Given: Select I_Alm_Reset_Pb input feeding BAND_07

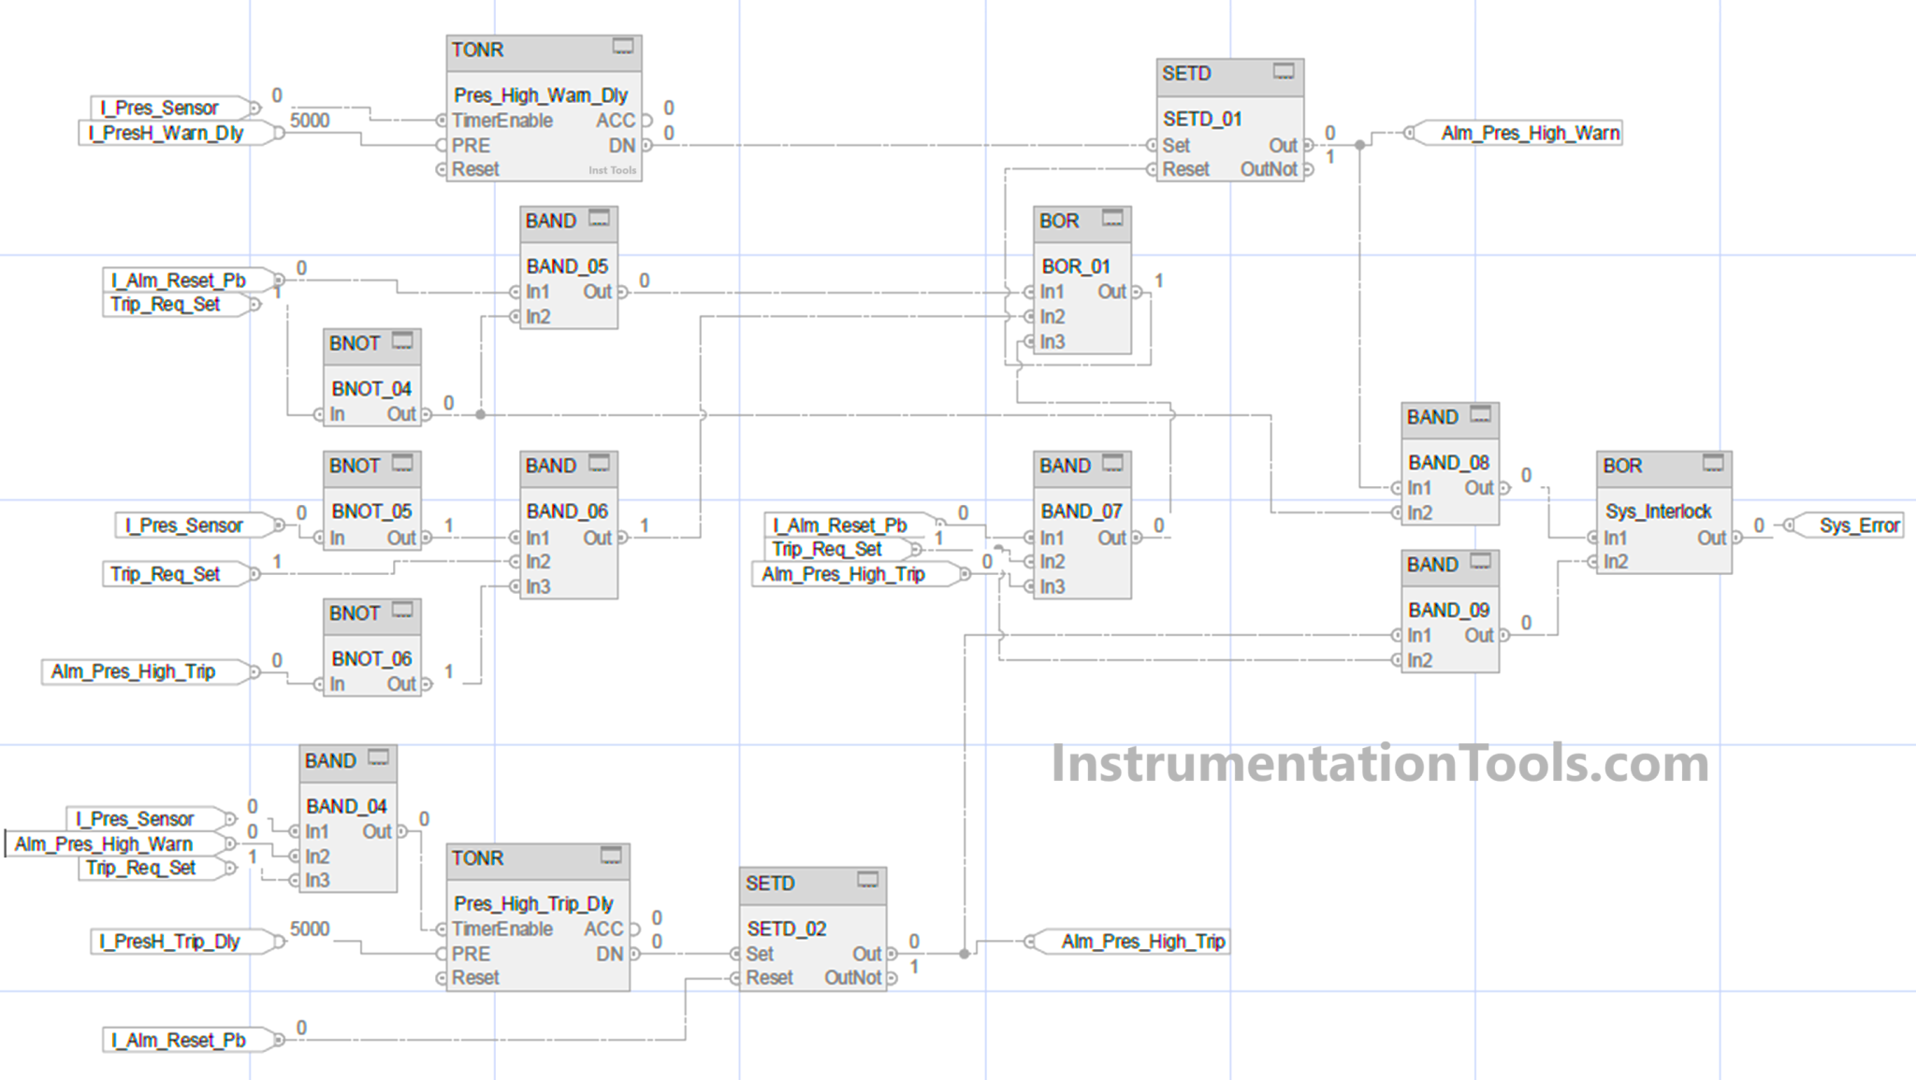Looking at the screenshot, I should pos(855,526).
